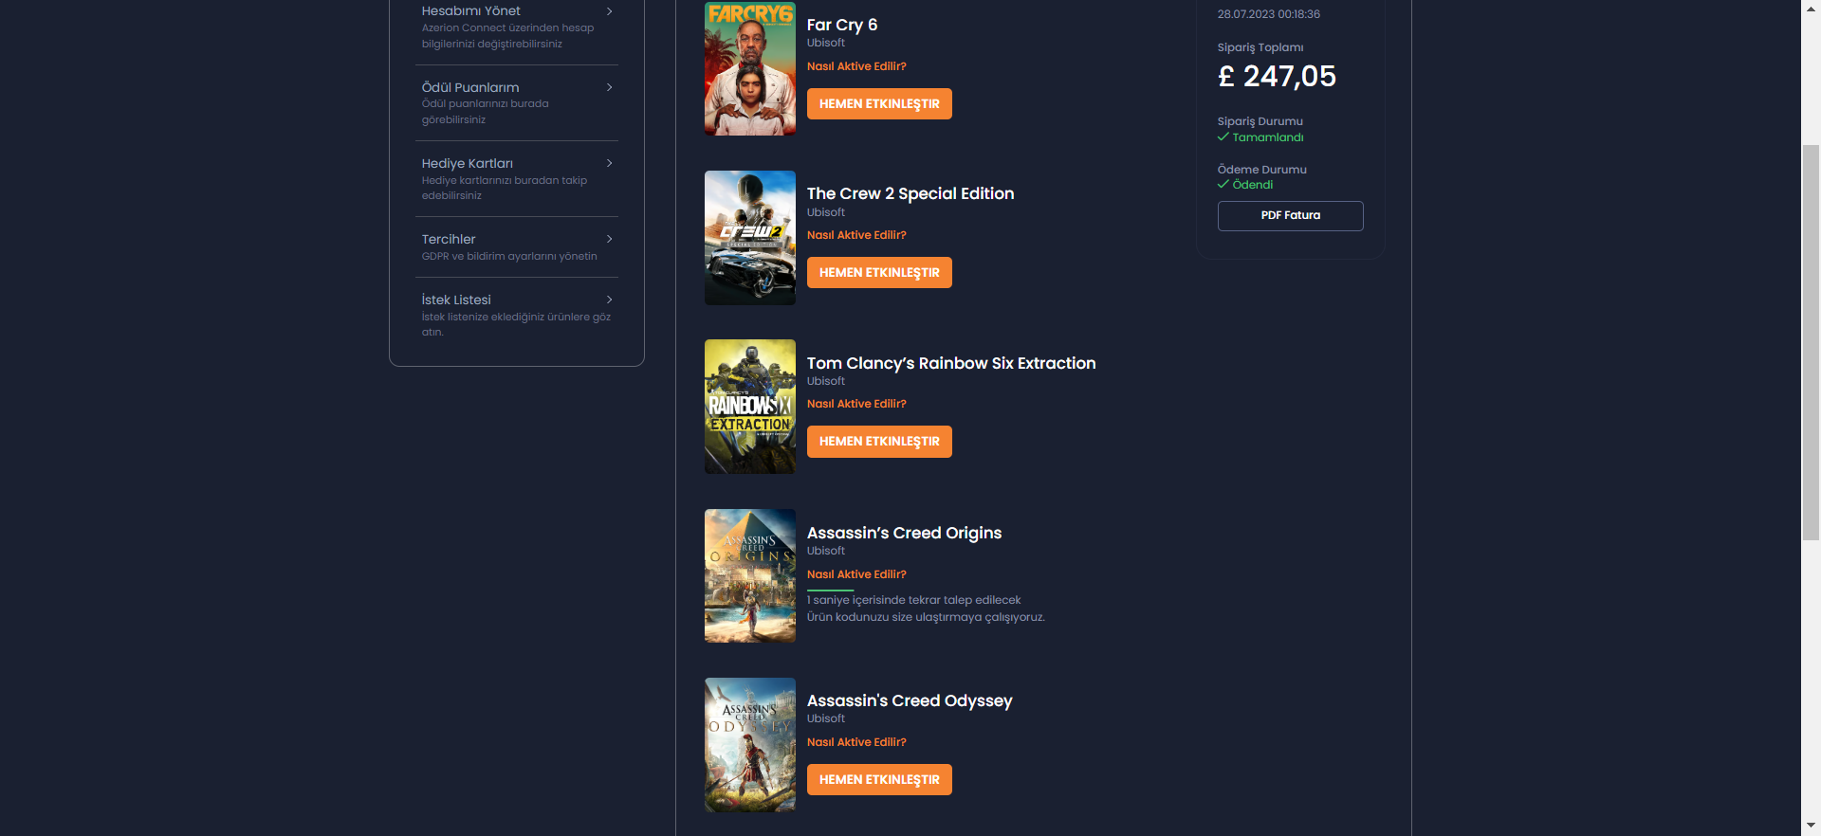Click the Far Cry 6 cover thumbnail
Screen dimensions: 1821x836
750,68
